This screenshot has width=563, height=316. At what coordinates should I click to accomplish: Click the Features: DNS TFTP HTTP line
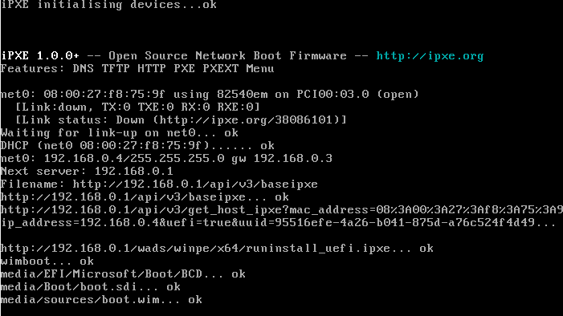pyautogui.click(x=137, y=68)
